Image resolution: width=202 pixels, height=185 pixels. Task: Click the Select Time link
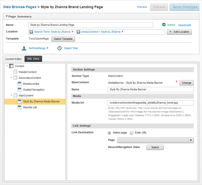click(x=71, y=48)
